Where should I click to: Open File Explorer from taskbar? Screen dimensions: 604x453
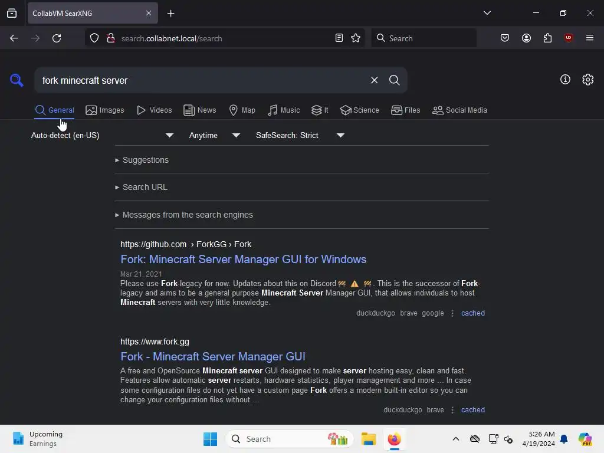click(368, 439)
